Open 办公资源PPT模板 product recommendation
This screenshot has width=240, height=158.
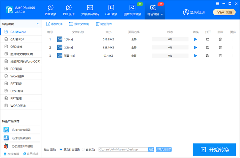[21, 146]
